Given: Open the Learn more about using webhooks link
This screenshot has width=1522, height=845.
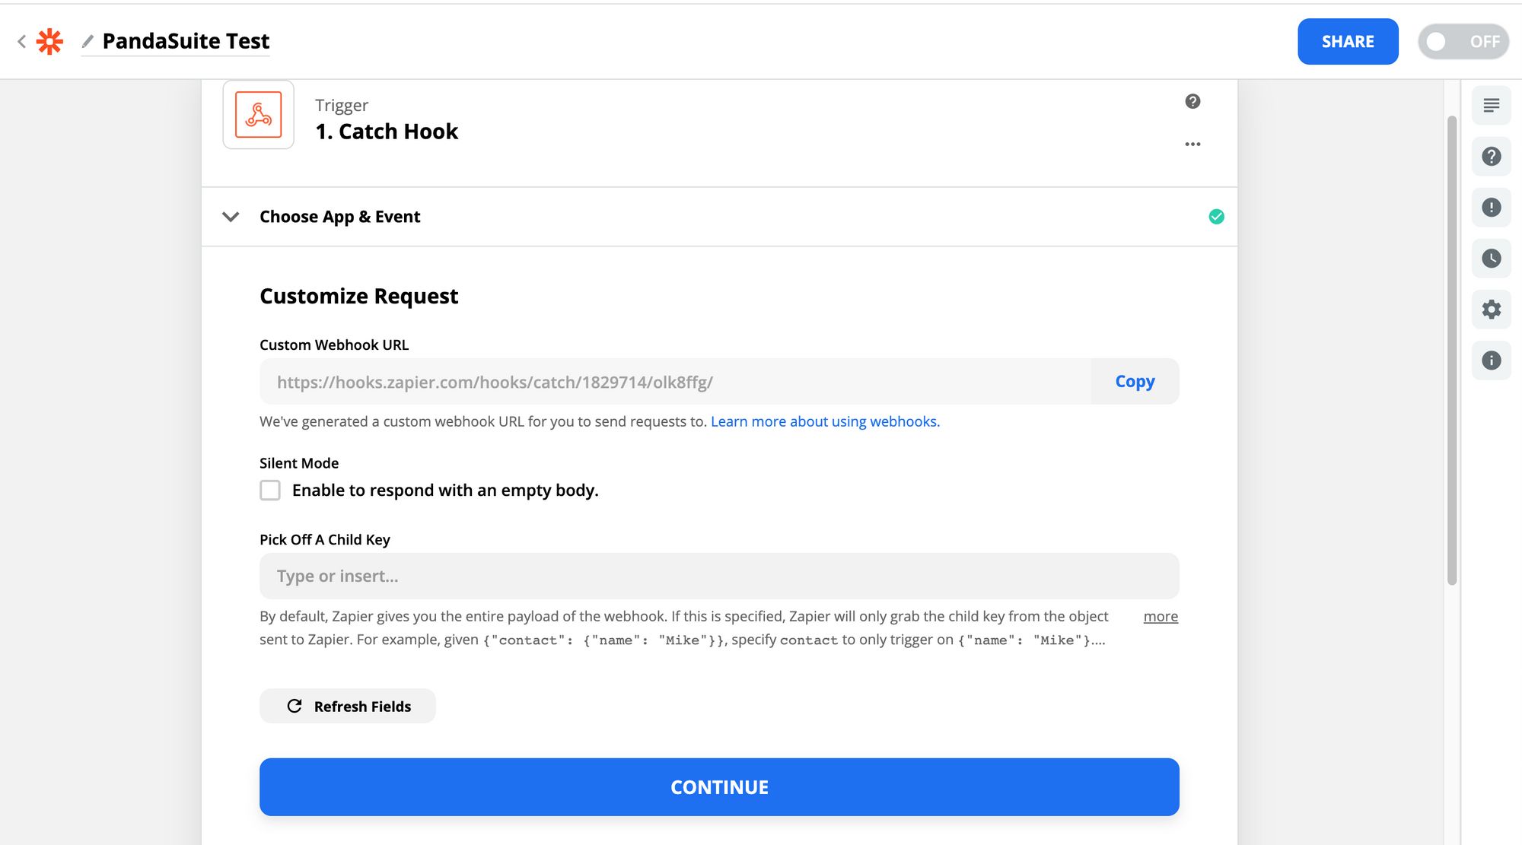Looking at the screenshot, I should pos(824,421).
